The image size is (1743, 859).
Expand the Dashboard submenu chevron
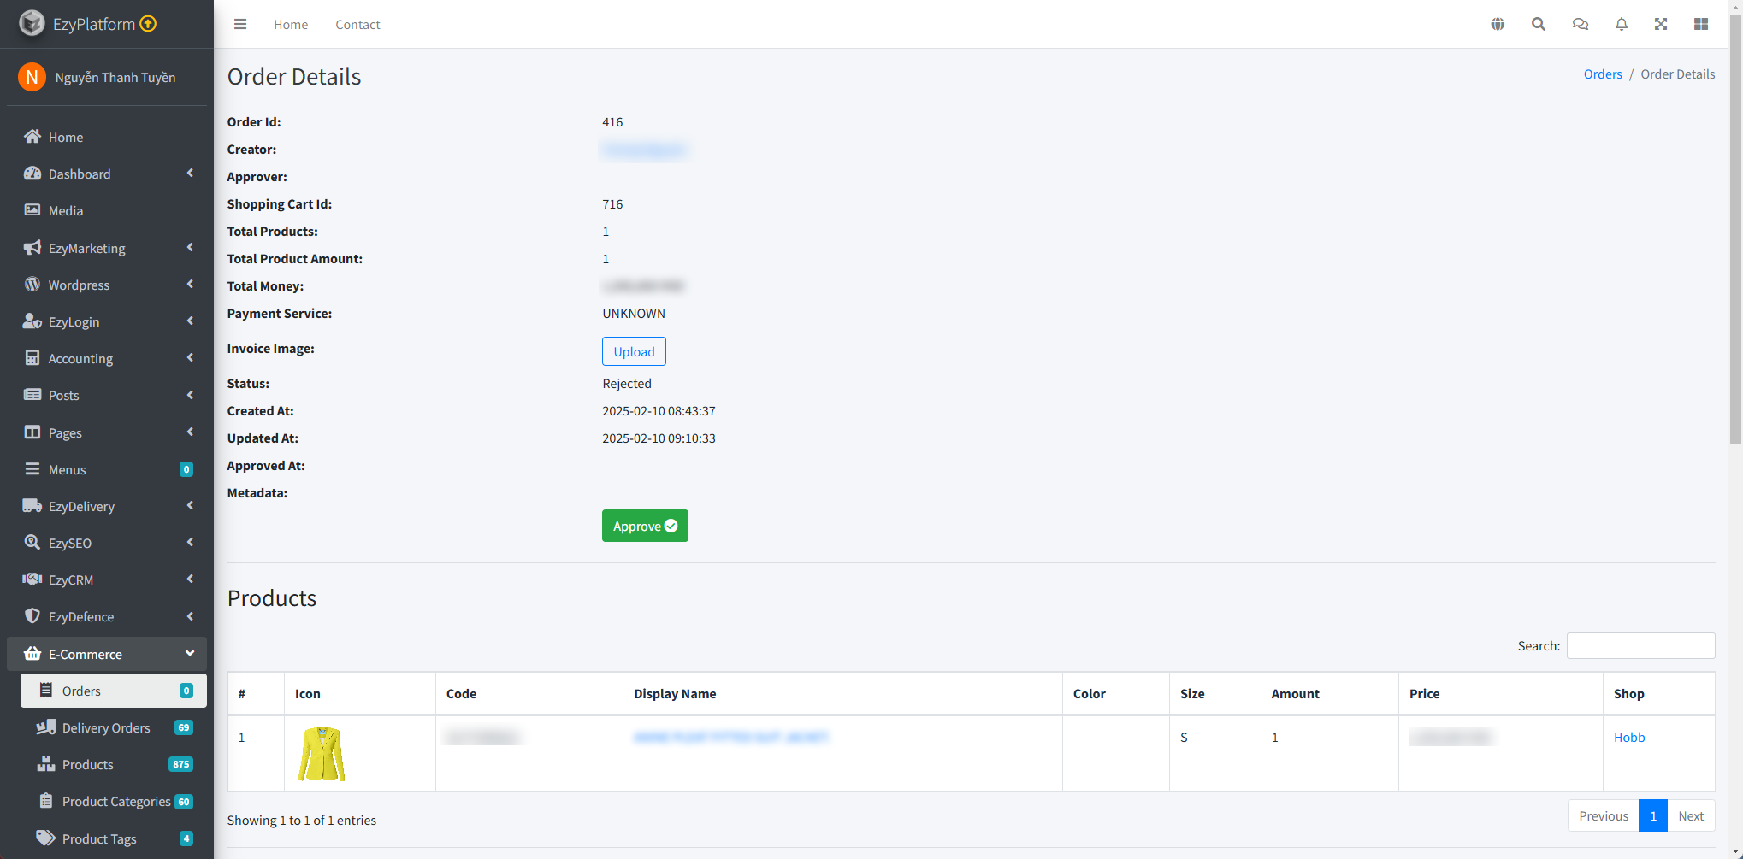tap(190, 174)
